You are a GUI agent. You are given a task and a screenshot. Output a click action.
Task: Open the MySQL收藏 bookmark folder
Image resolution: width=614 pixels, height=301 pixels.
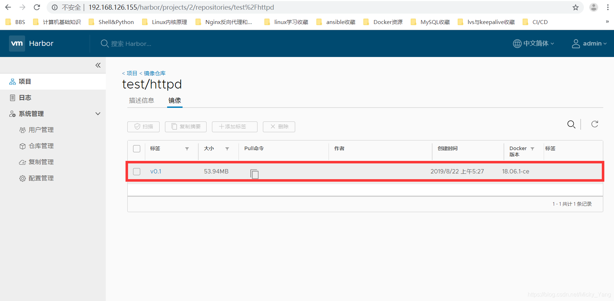tap(430, 22)
